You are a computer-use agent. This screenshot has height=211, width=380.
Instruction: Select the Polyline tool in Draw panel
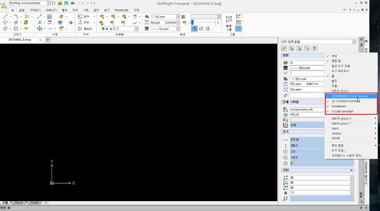pos(16,17)
